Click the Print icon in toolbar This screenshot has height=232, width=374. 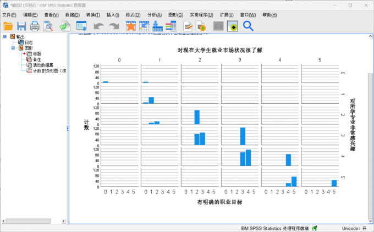35,26
